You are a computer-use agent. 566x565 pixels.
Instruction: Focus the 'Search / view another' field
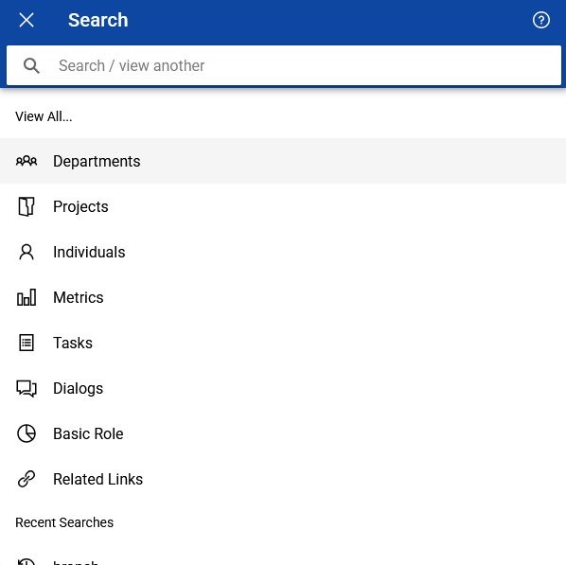[x=284, y=65]
